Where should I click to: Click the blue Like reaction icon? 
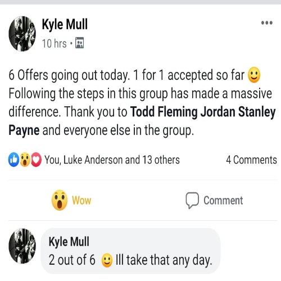pyautogui.click(x=13, y=160)
